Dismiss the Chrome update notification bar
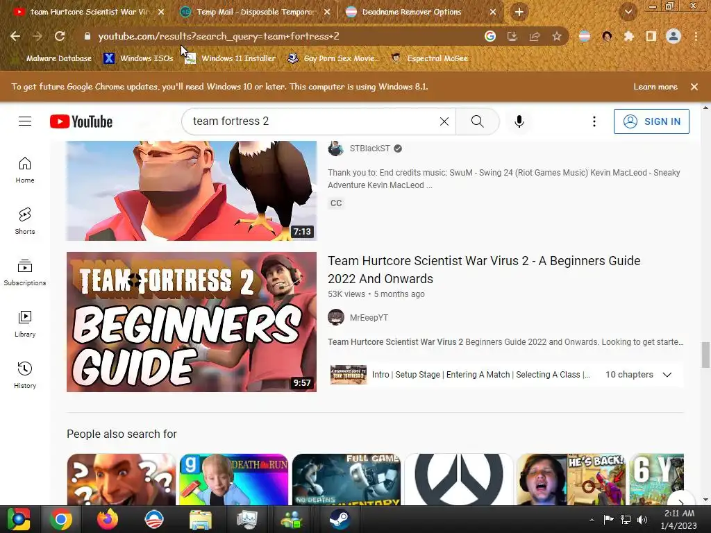The width and height of the screenshot is (711, 533). 694,87
